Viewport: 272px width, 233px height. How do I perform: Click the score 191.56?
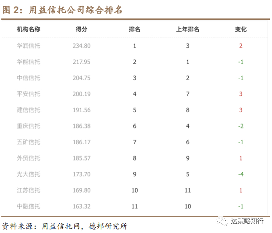(82, 110)
